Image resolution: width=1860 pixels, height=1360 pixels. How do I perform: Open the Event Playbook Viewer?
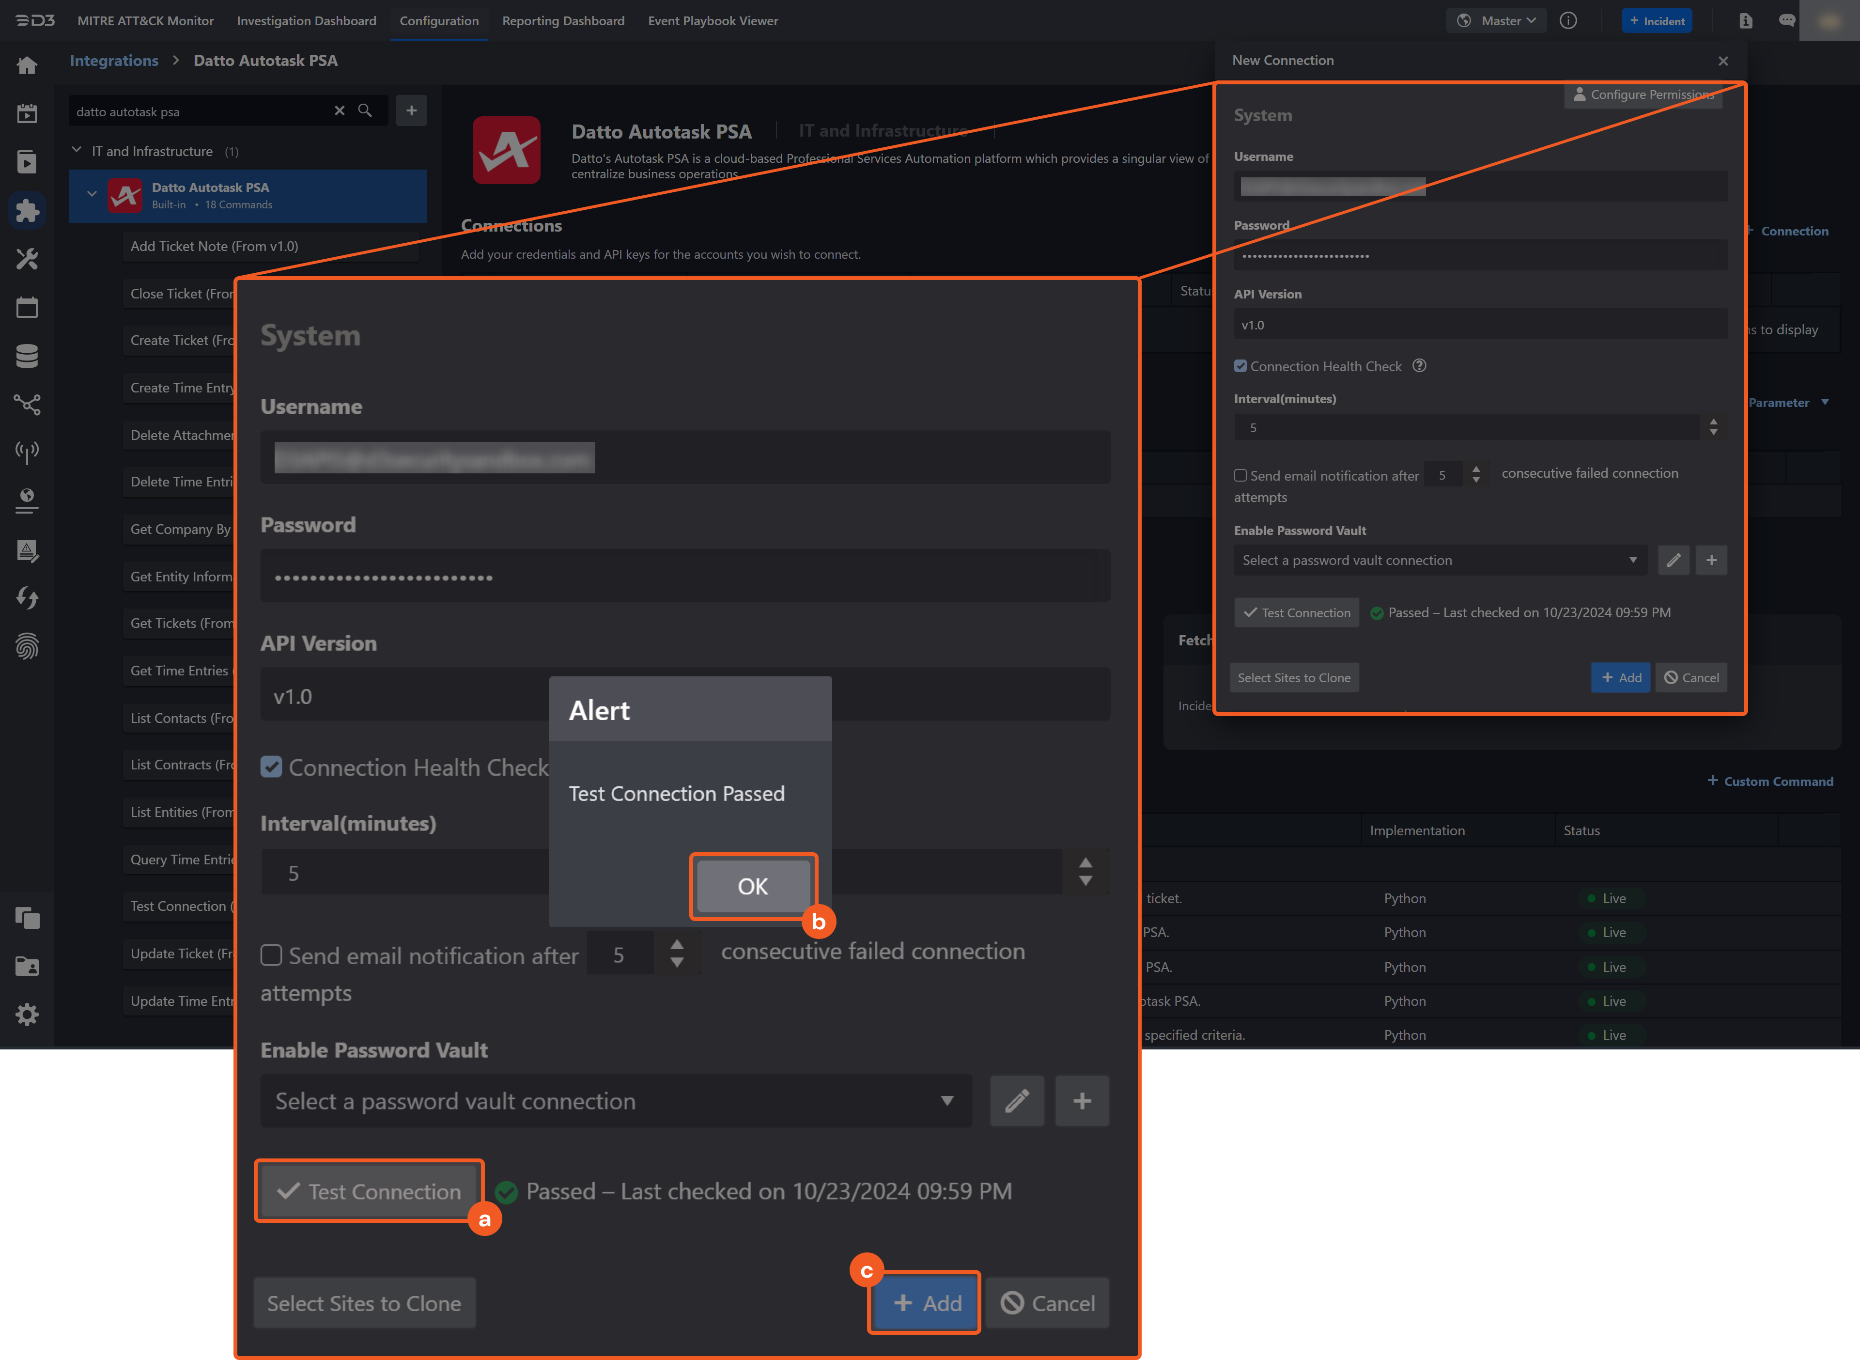pyautogui.click(x=713, y=20)
